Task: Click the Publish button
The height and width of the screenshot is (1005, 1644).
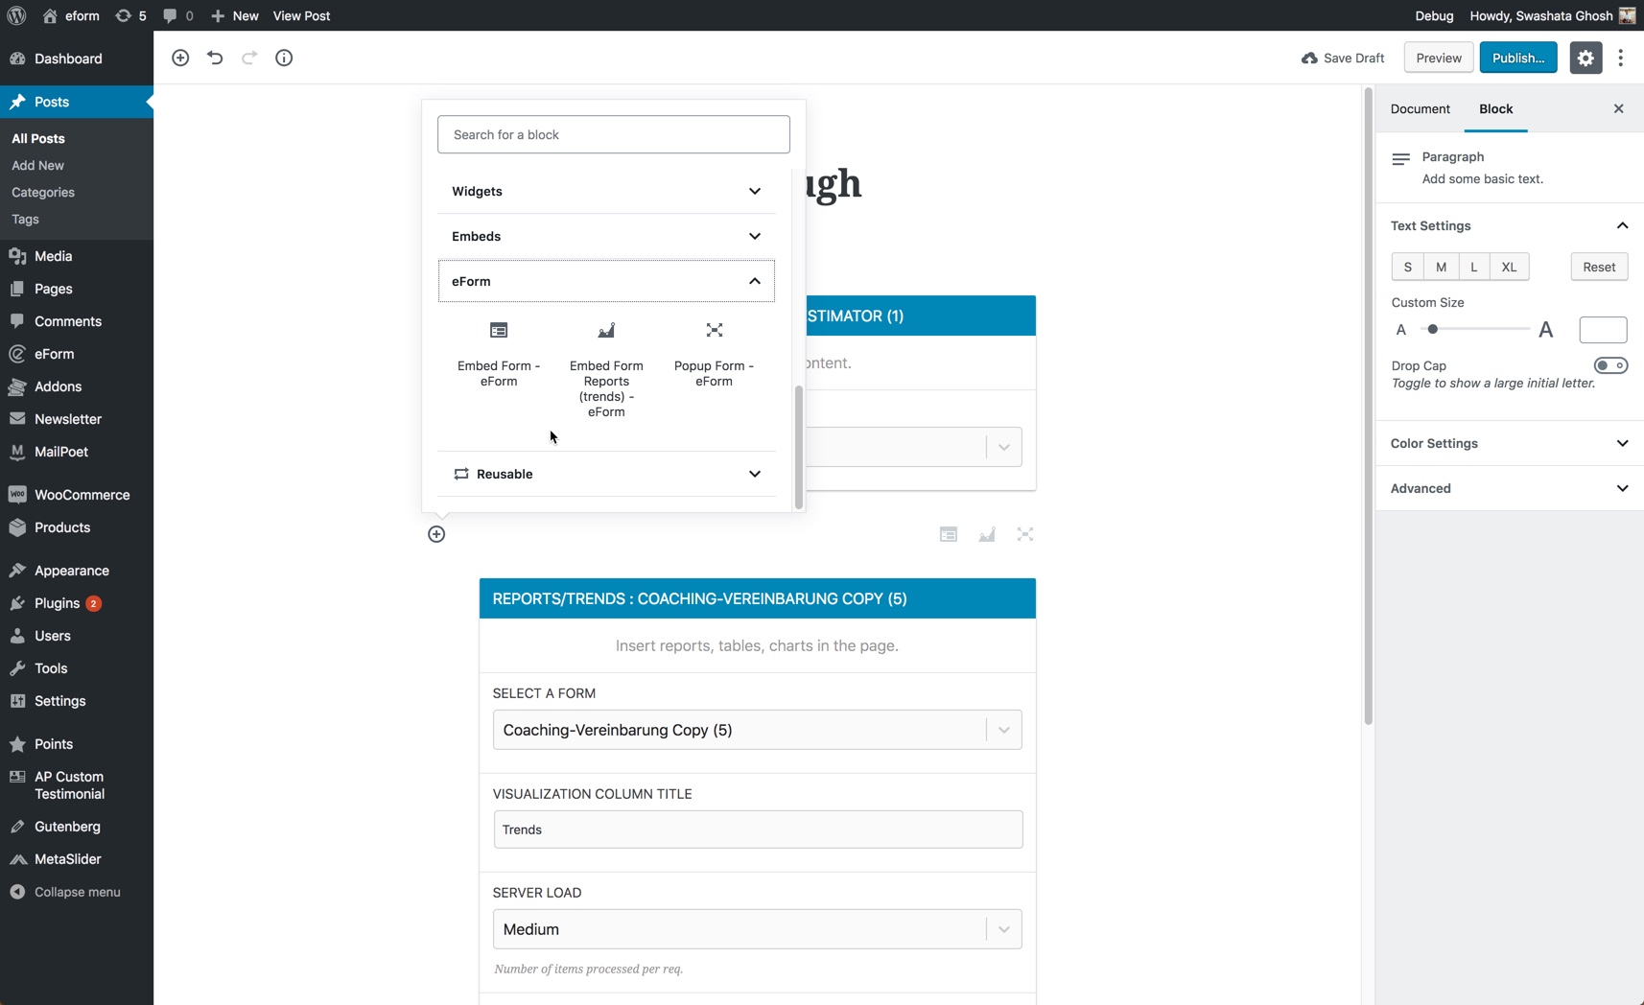Action: (x=1518, y=58)
